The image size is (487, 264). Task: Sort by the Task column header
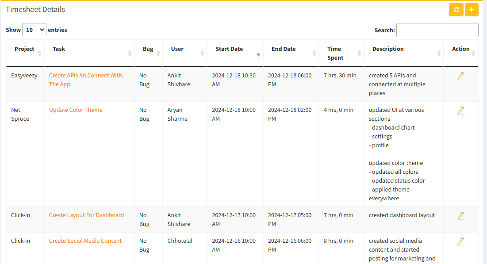(59, 49)
